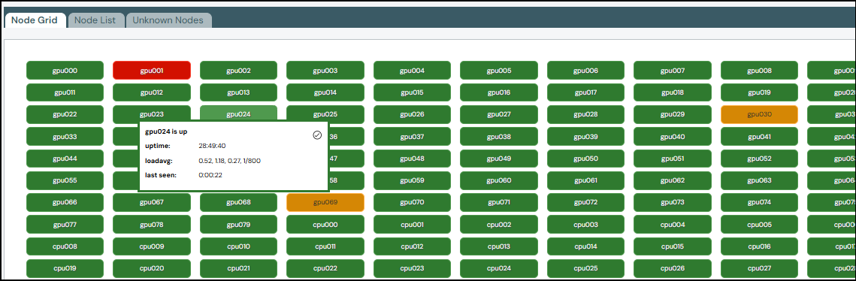This screenshot has width=856, height=281.
Task: Select node gpu017
Action: point(585,92)
